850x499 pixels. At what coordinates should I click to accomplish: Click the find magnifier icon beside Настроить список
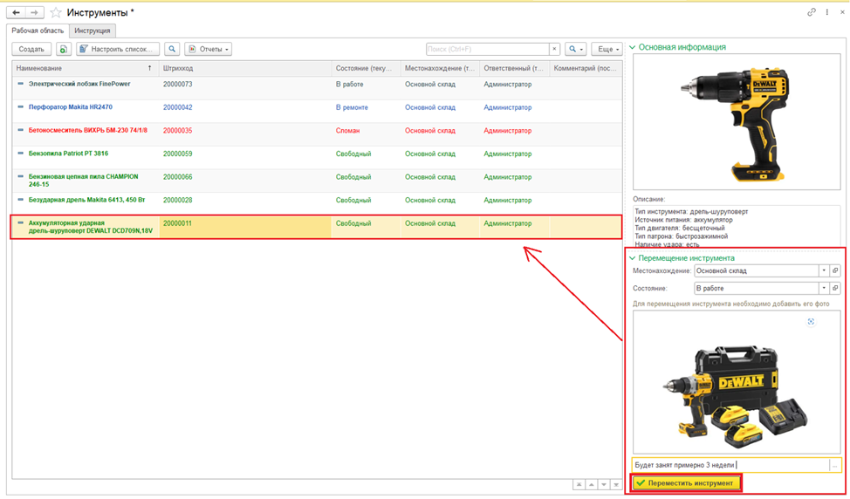(x=173, y=50)
